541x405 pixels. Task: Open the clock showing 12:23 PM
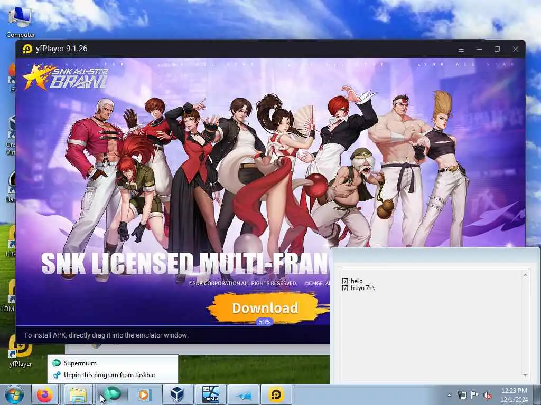coord(514,391)
